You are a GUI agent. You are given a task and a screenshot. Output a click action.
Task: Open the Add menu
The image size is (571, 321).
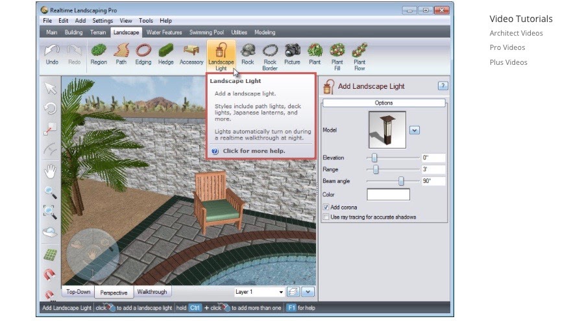(80, 21)
